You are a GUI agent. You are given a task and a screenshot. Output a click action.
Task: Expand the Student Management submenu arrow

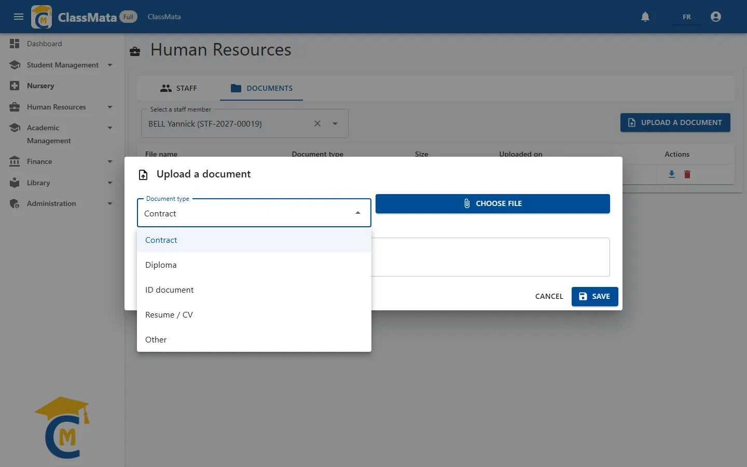[110, 65]
